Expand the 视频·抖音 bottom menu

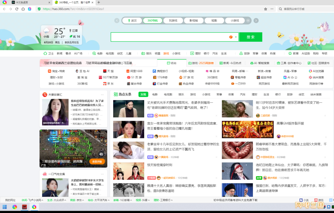[x=143, y=200]
